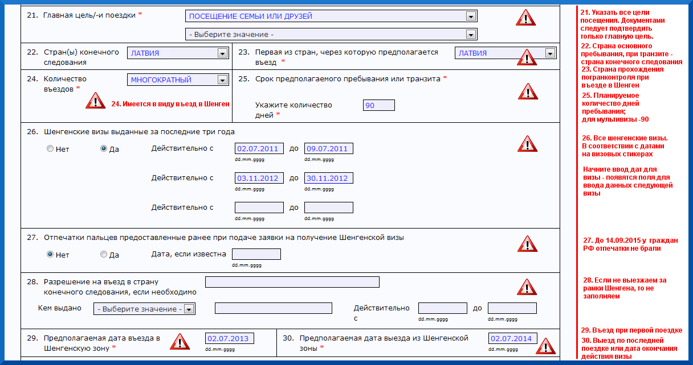This screenshot has width=693, height=365.
Task: Click label '21. Главная цель/-и поездки'
Action: point(84,15)
